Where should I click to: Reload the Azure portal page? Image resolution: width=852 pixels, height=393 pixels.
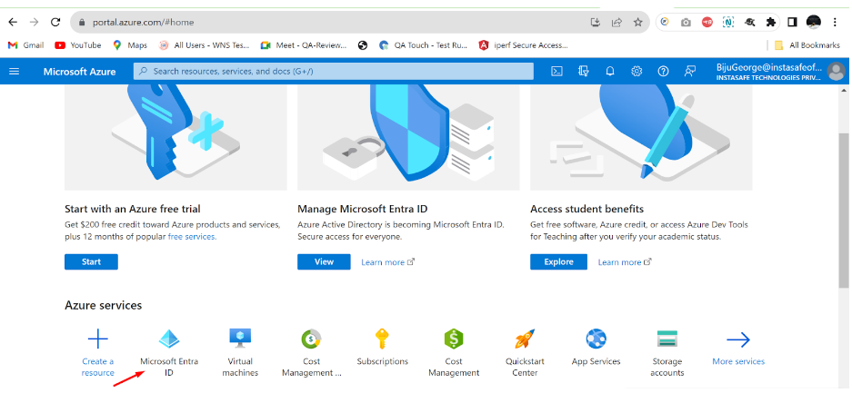pos(55,22)
